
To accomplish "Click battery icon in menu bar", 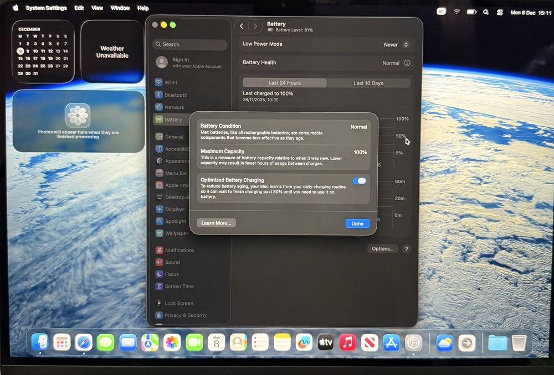I will pyautogui.click(x=471, y=12).
